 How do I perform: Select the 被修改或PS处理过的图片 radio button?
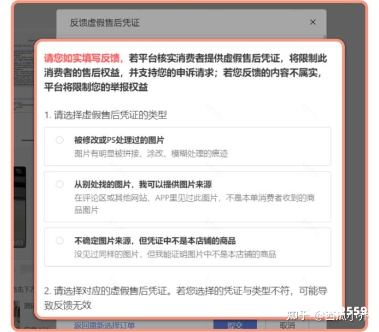coord(59,140)
